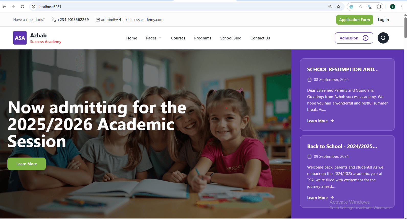Click the browser reload icon
Image resolution: width=407 pixels, height=219 pixels.
coord(22,7)
